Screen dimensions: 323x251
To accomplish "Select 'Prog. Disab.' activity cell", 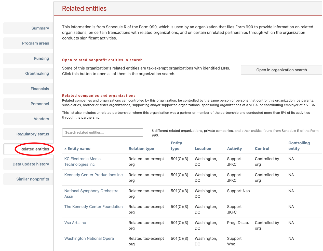I will (238, 223).
